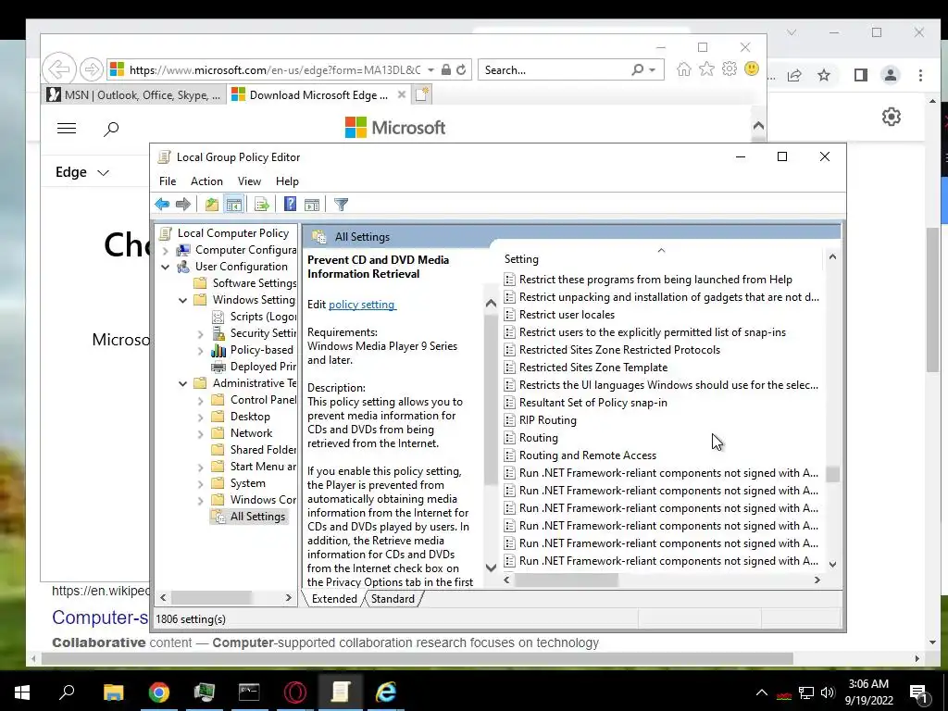Open the Windows Start menu
Image resolution: width=948 pixels, height=711 pixels.
click(22, 692)
